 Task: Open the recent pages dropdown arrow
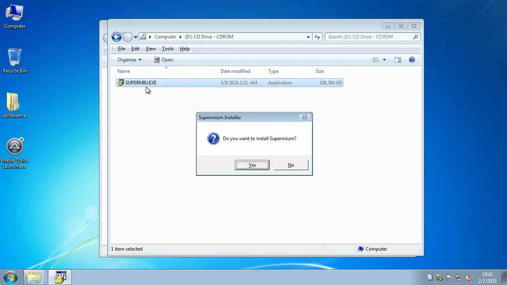[135, 37]
